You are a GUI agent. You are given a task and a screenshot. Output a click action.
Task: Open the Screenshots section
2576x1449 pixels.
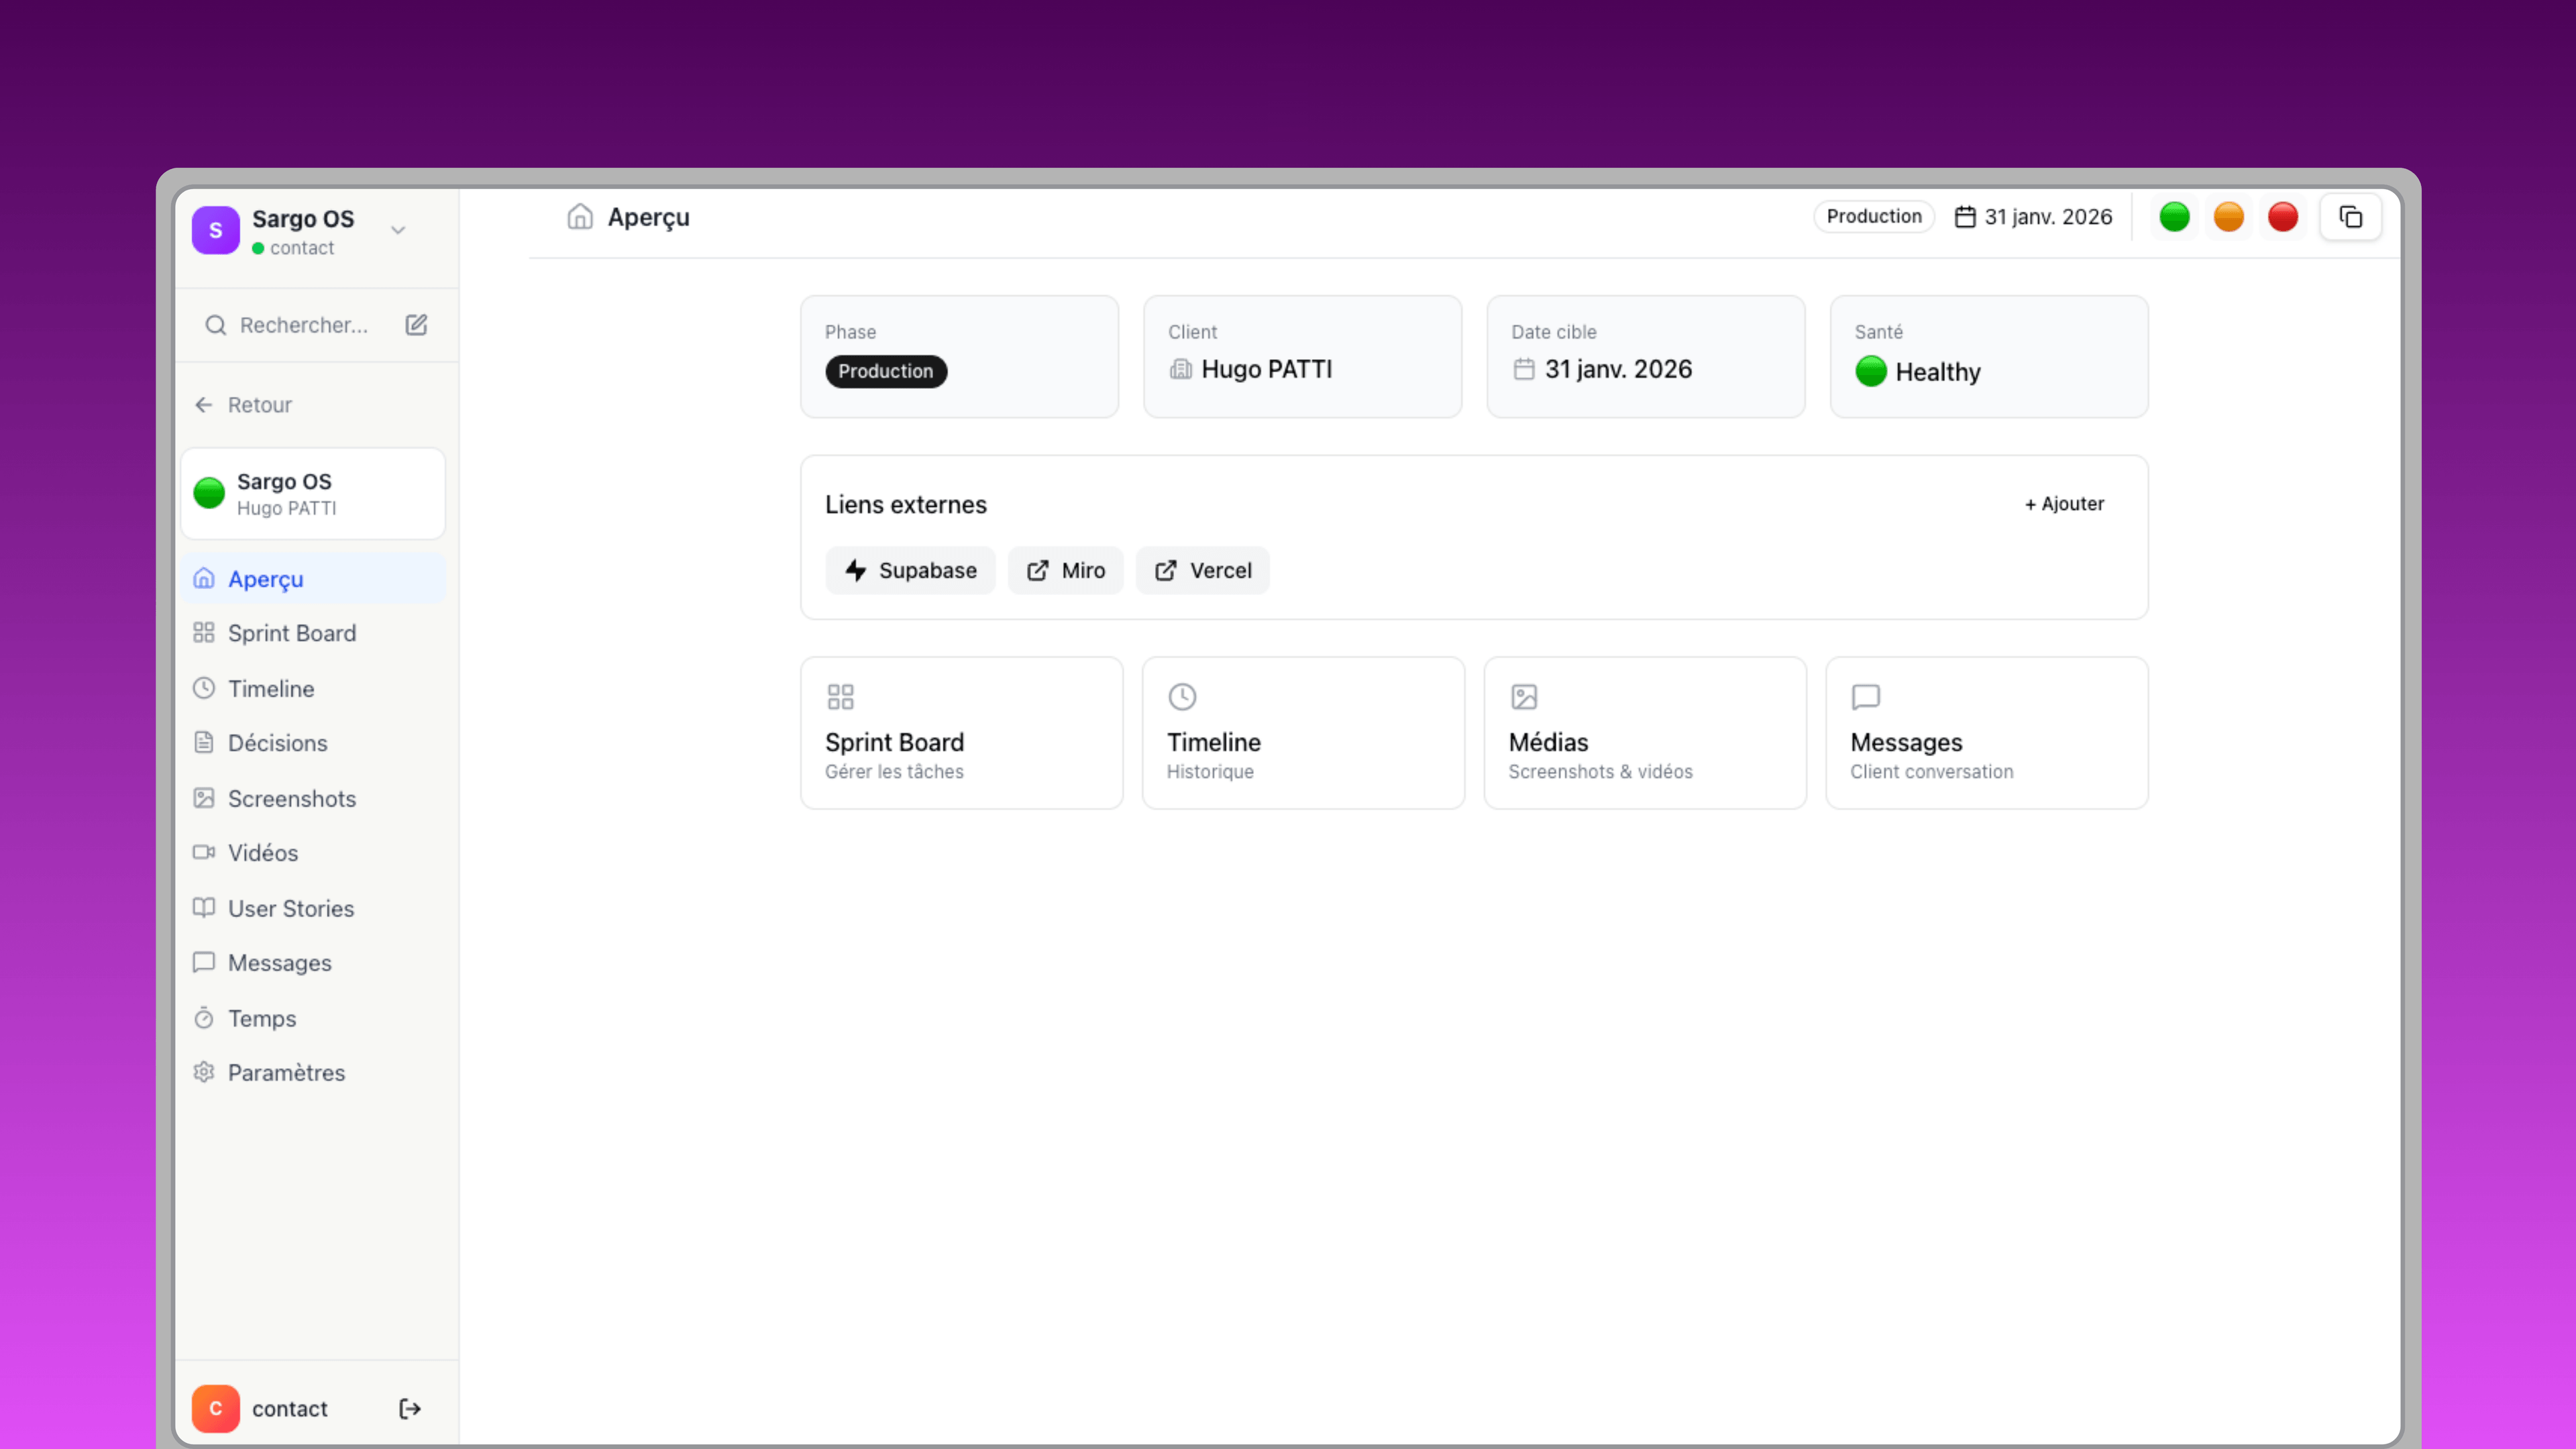(x=291, y=798)
